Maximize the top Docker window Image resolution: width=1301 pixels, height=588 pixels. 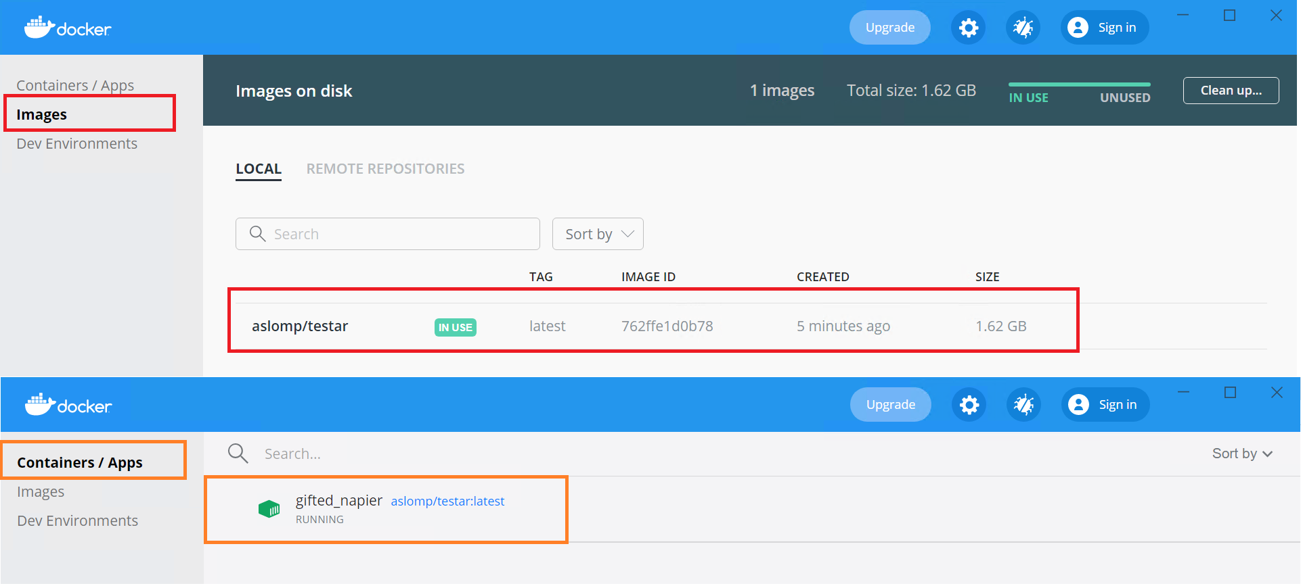[x=1229, y=16]
